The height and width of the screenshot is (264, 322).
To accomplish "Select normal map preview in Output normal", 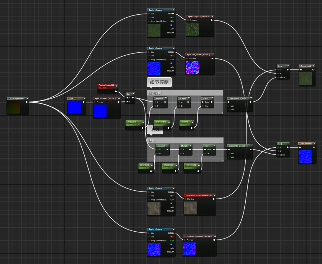I will coord(305,156).
